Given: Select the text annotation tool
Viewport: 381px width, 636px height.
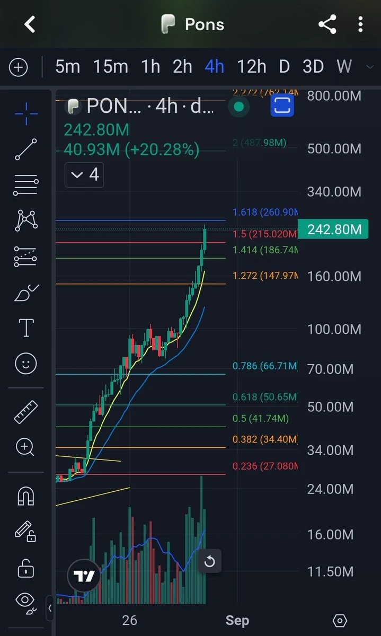Looking at the screenshot, I should click(26, 328).
